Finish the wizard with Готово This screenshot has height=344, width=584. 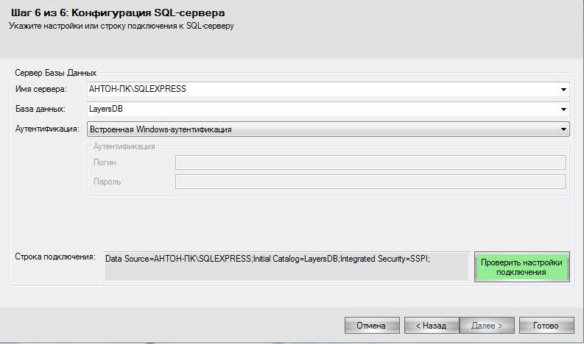point(546,325)
